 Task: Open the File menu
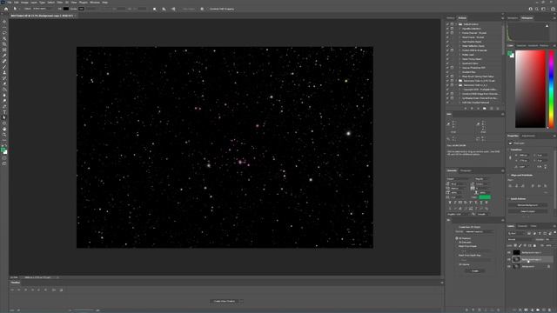10,2
